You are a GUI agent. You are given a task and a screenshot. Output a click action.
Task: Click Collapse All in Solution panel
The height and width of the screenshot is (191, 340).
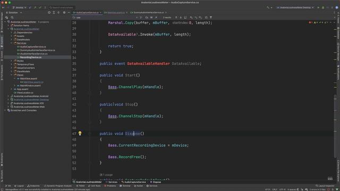(58, 13)
